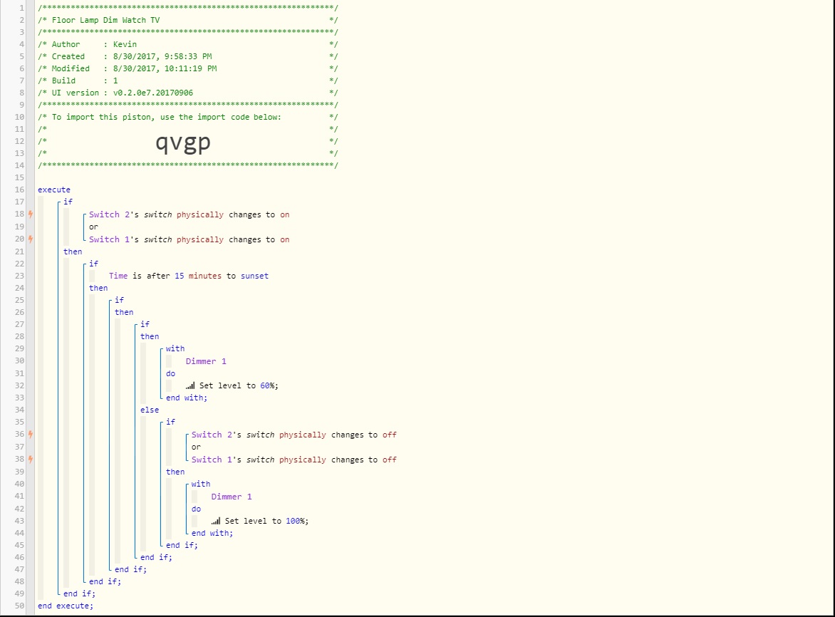Click the 'execute' keyword on line 16
Image resolution: width=835 pixels, height=617 pixels.
tap(53, 190)
